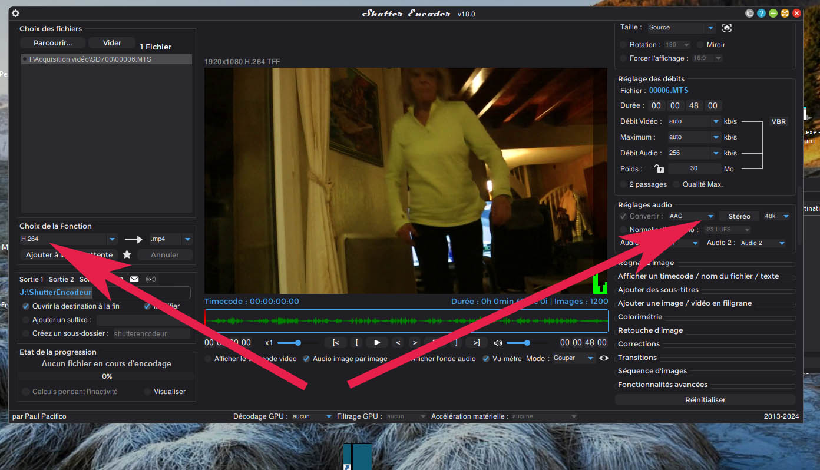The height and width of the screenshot is (470, 820).
Task: Open the Audio 2 track dropdown
Action: (x=762, y=243)
